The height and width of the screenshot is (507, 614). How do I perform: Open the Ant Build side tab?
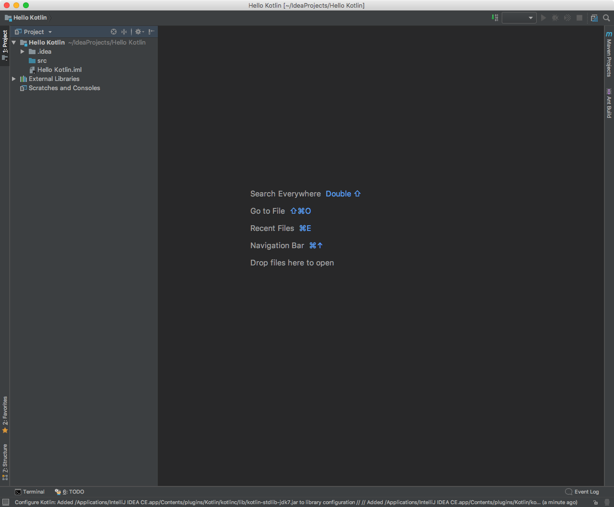pyautogui.click(x=609, y=103)
